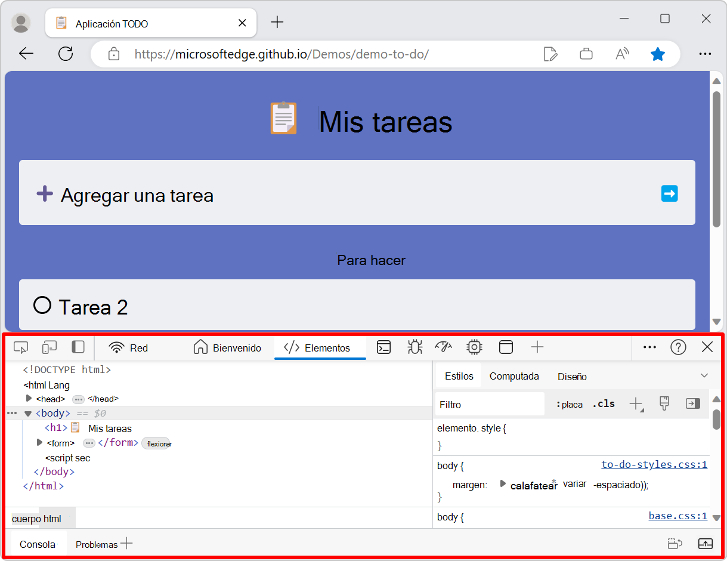
Task: Switch to the Computada tab
Action: click(513, 376)
